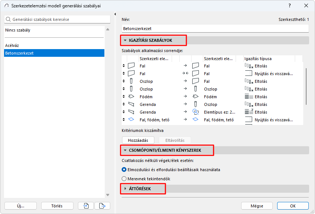
Task: Click the import rules icon button
Action: pyautogui.click(x=86, y=206)
